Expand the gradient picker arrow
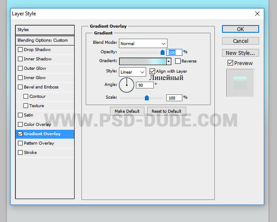277x222 pixels. [168, 61]
